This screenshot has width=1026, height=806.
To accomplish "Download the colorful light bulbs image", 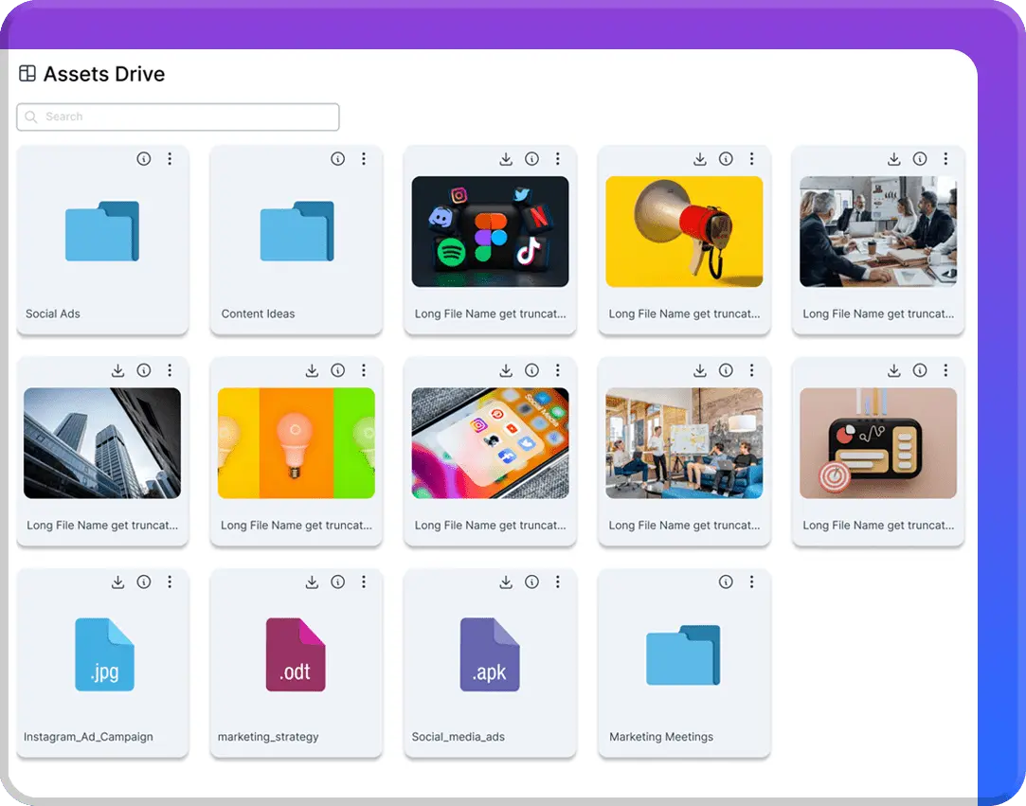I will [312, 370].
